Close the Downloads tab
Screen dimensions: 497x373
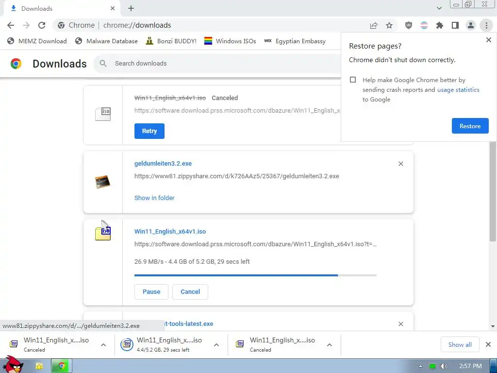pos(113,9)
